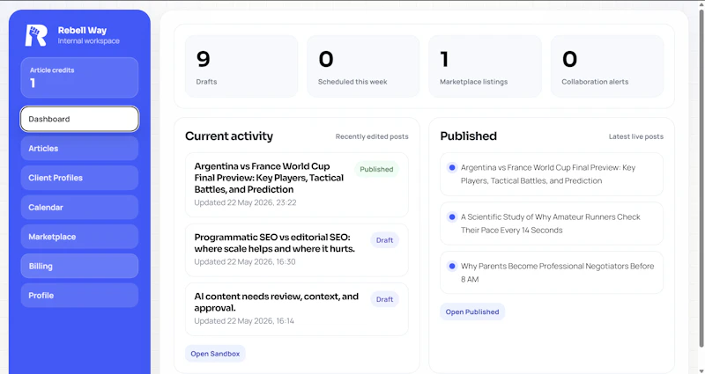Click the blue dot beside published Argentina post
The height and width of the screenshot is (374, 705).
(x=452, y=167)
